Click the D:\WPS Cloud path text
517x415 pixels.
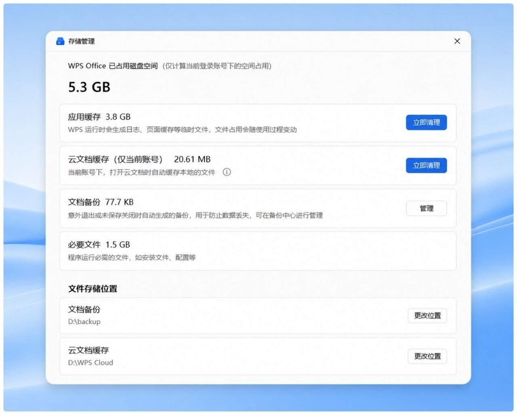click(90, 363)
